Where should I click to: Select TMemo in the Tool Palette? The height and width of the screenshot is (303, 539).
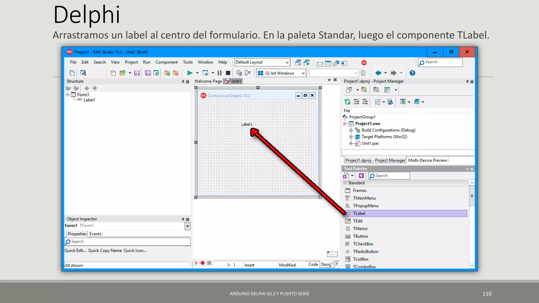pos(360,229)
